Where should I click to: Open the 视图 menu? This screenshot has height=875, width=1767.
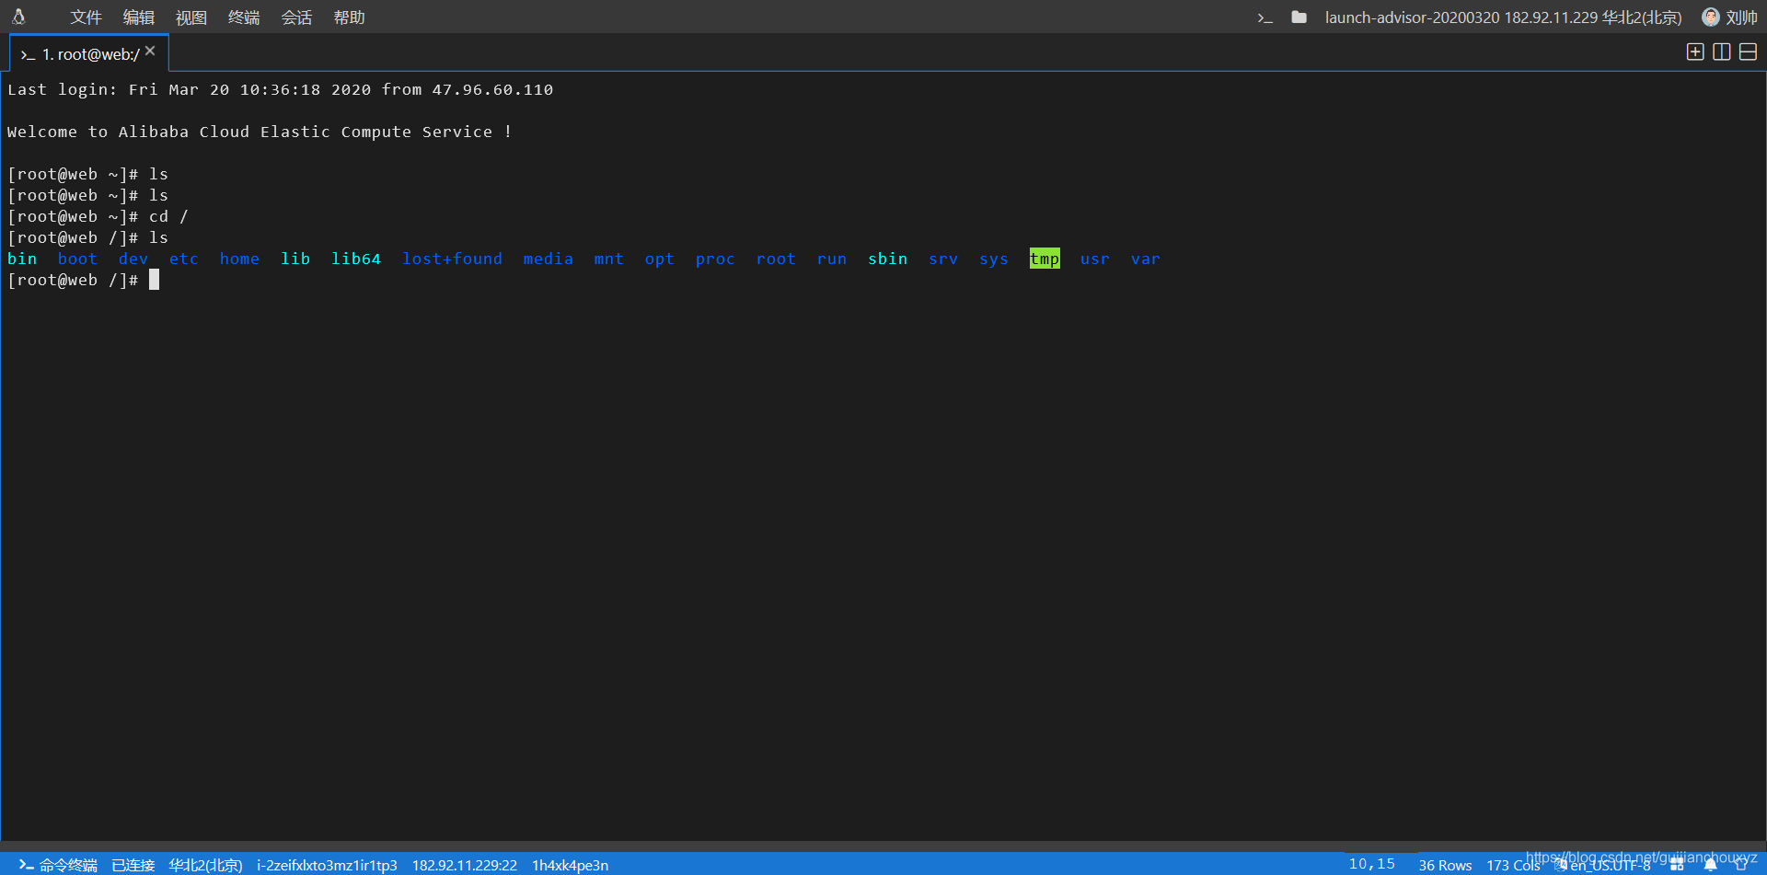coord(191,17)
